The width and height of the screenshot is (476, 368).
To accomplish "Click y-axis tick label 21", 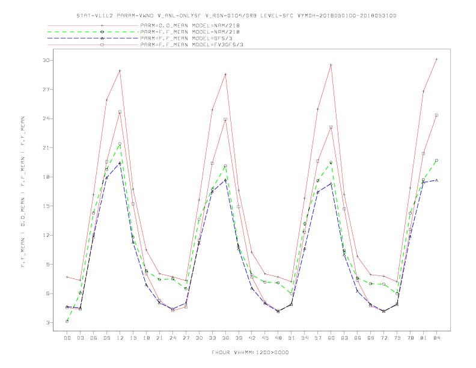I will 46,148.
